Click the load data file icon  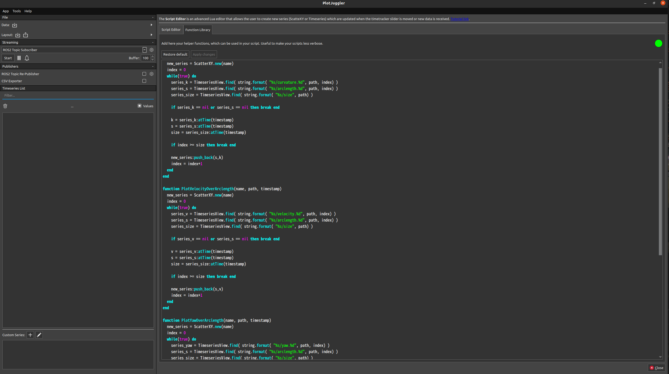point(15,25)
